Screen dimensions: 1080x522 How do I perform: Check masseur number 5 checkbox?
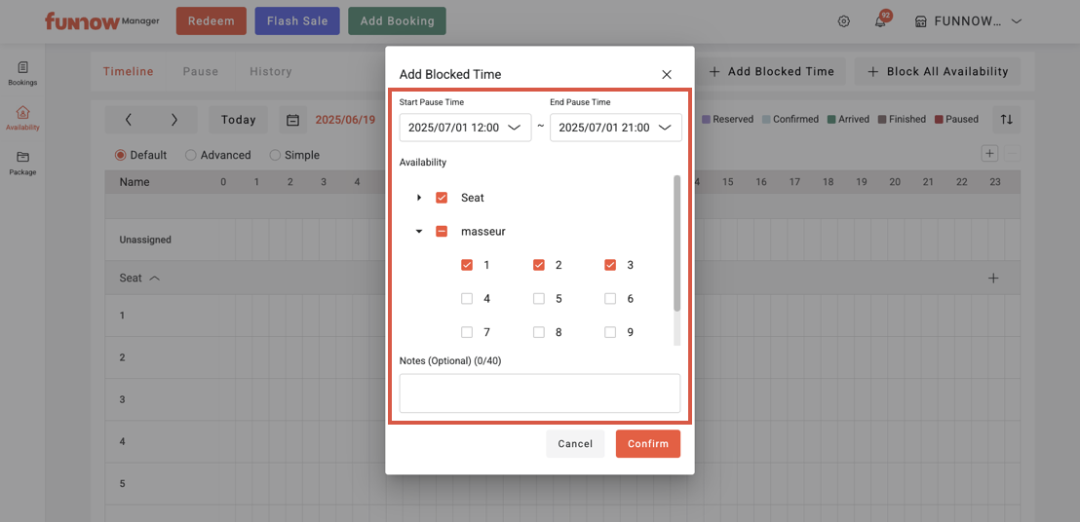[539, 299]
